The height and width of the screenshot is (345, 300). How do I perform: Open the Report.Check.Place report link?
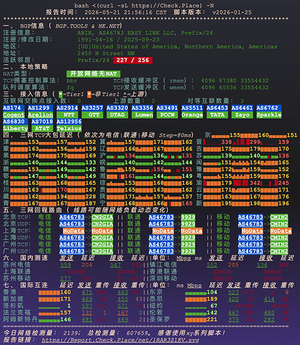120,340
